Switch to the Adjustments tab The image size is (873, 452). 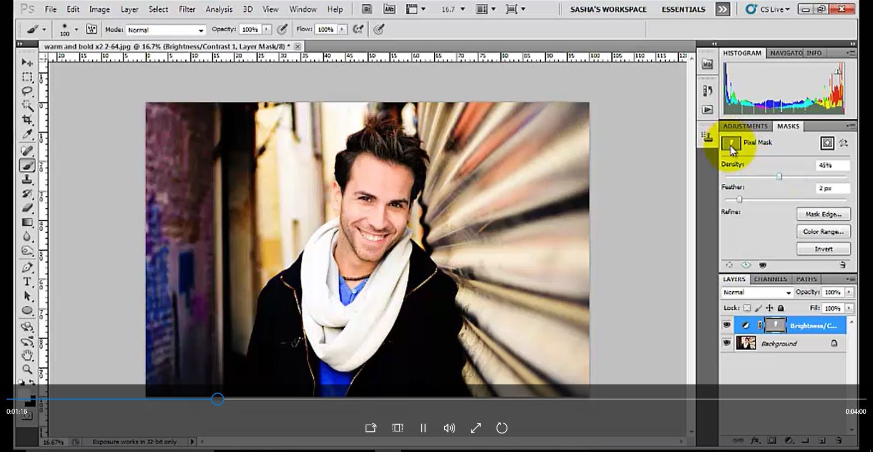745,126
